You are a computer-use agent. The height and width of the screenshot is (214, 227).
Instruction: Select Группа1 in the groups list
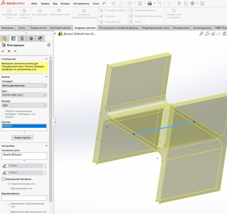(24, 126)
